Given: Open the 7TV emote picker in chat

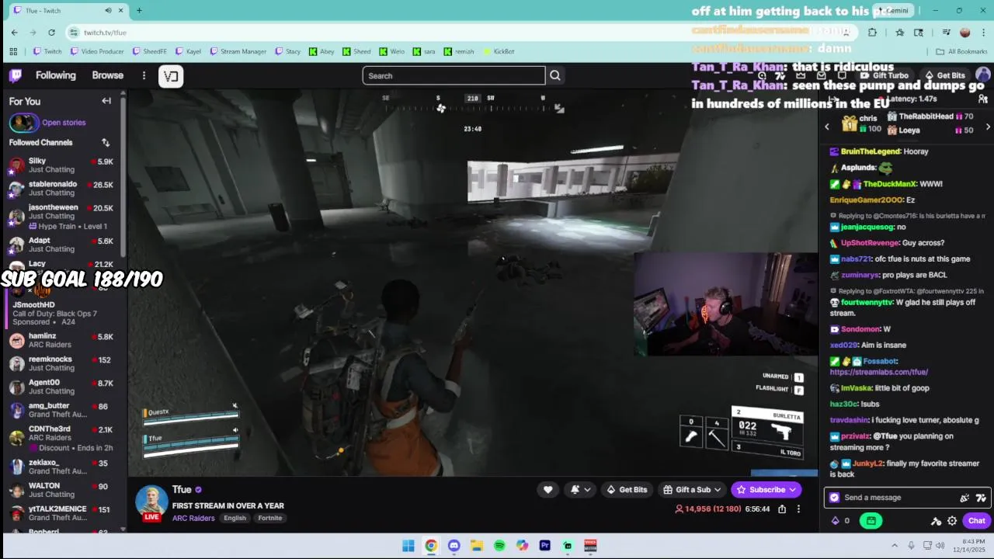Looking at the screenshot, I should [x=981, y=498].
